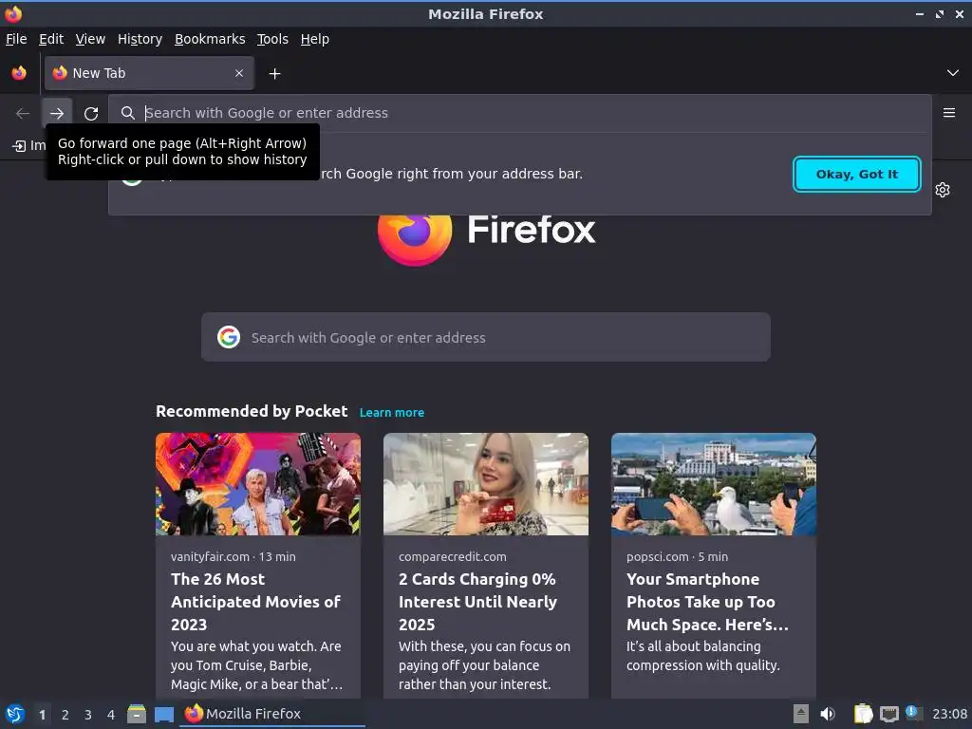
Task: Open a new tab with the plus button
Action: [x=274, y=74]
